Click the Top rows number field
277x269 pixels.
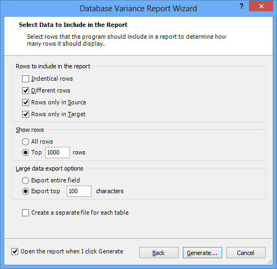click(58, 152)
